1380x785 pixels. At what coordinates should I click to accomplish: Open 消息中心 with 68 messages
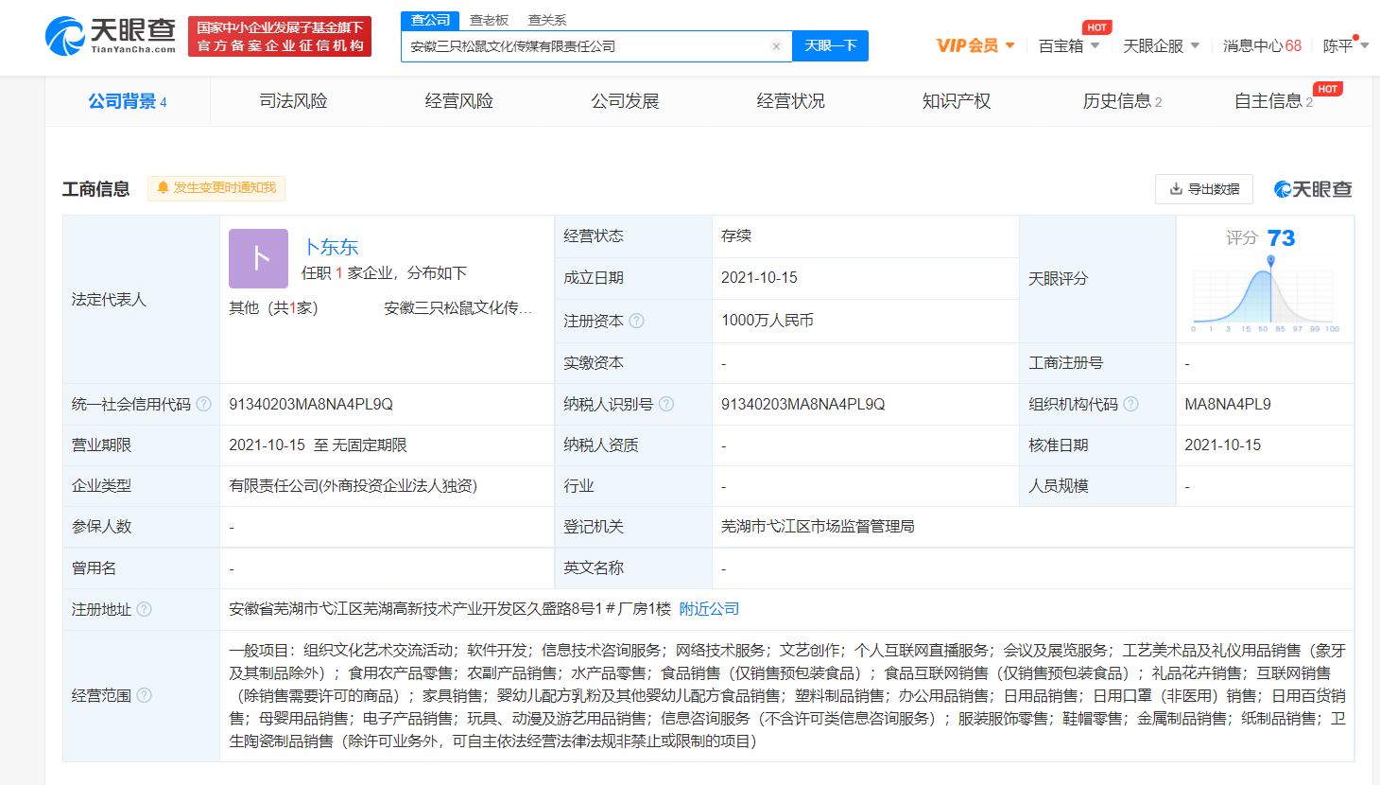(x=1262, y=45)
